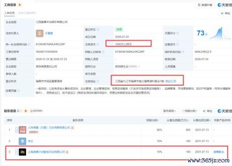The width and height of the screenshot is (232, 166).
Task: Select the underlined 工商信息 tab
Action: click(x=9, y=13)
